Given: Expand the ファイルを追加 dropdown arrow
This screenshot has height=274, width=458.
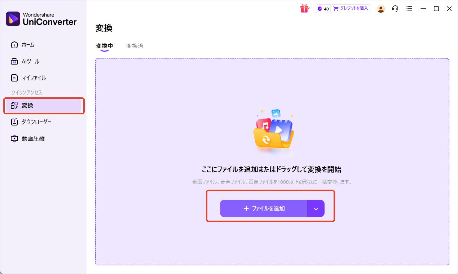Looking at the screenshot, I should click(316, 208).
